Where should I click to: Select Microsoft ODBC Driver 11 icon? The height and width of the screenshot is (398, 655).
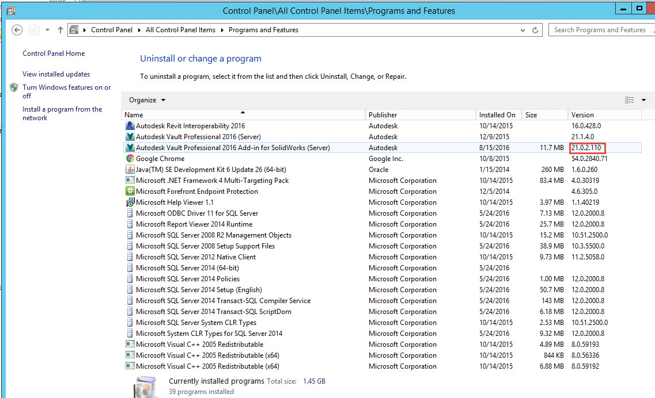130,213
